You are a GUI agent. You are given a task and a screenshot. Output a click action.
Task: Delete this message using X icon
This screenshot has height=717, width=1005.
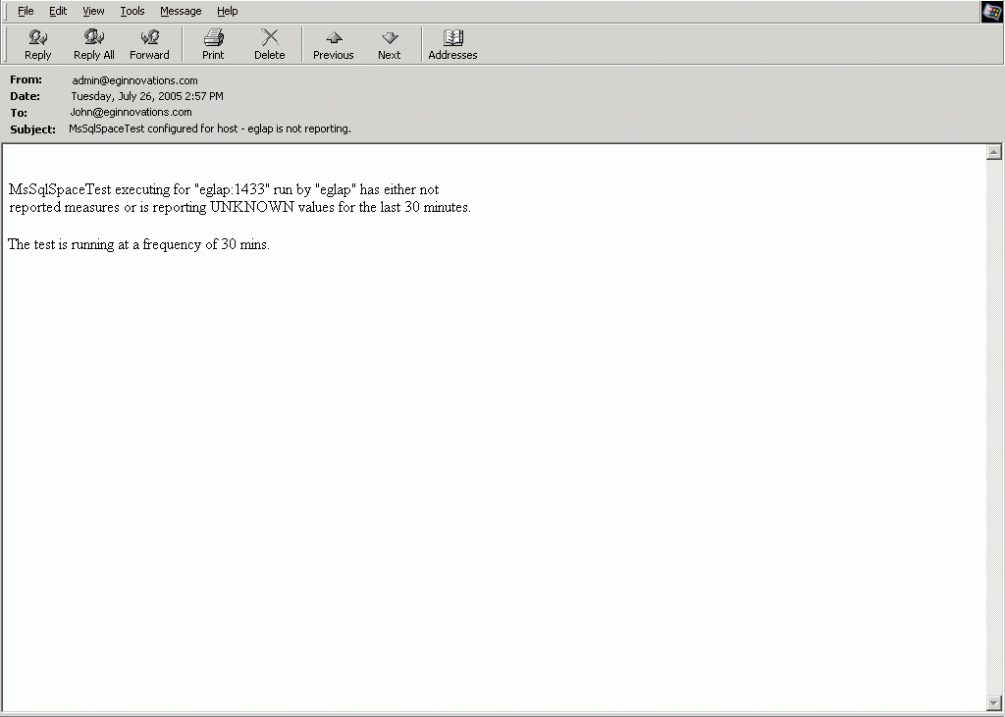point(269,44)
